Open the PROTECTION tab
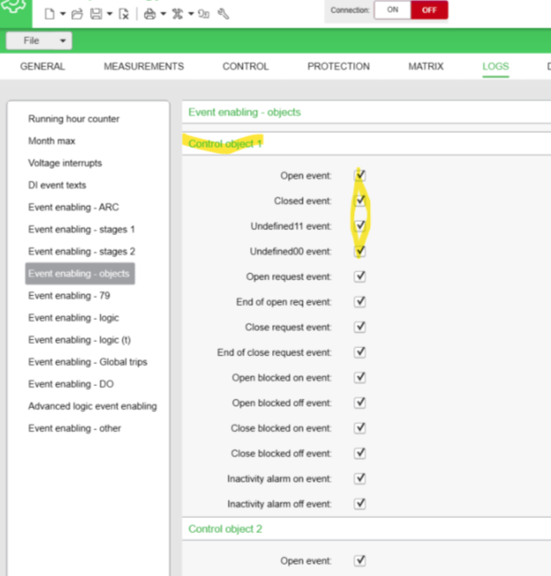Screen dimensions: 551x576 (x=338, y=66)
